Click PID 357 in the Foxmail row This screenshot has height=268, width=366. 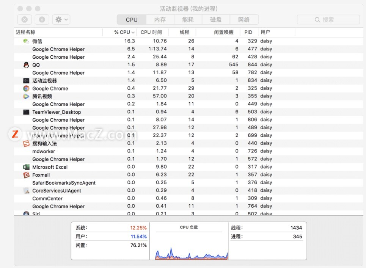coord(252,175)
